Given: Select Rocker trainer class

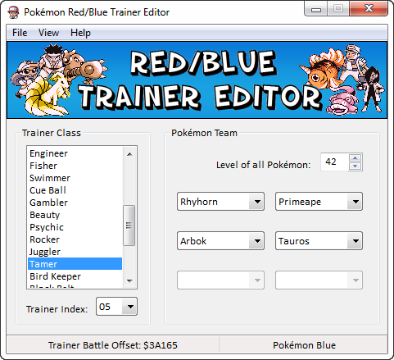Looking at the screenshot, I should tap(75, 239).
